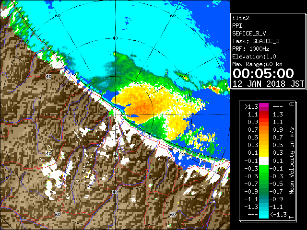Click the letter 'T' below the legend
307x230 pixels.
[x=292, y=217]
